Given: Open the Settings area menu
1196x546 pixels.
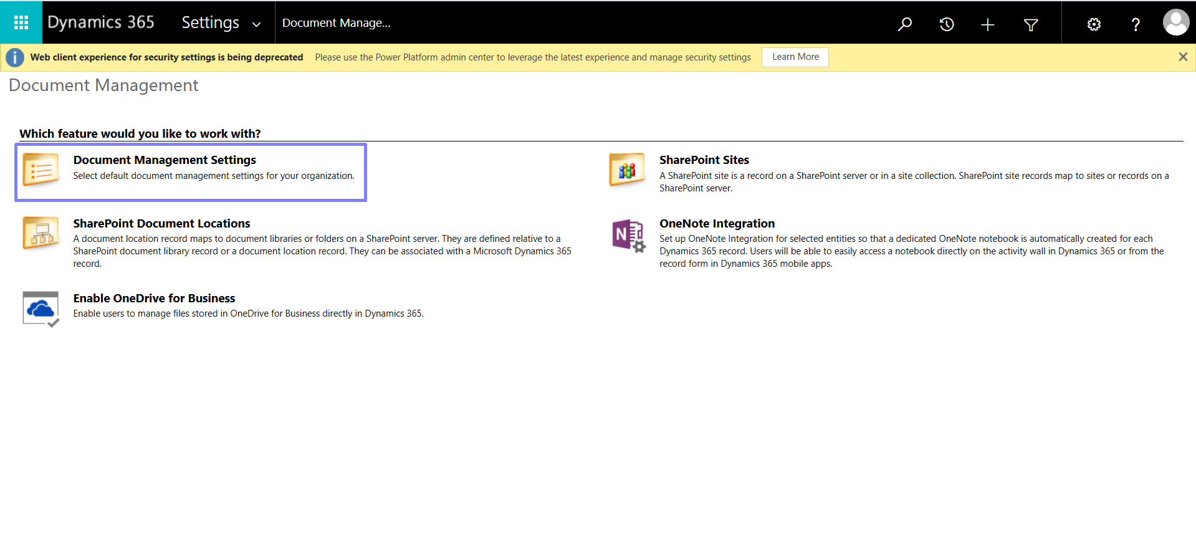Looking at the screenshot, I should tap(211, 22).
